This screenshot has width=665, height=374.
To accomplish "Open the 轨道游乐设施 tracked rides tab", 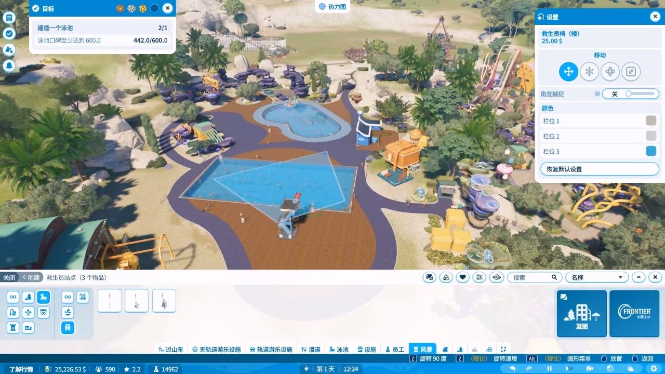I will pyautogui.click(x=271, y=350).
